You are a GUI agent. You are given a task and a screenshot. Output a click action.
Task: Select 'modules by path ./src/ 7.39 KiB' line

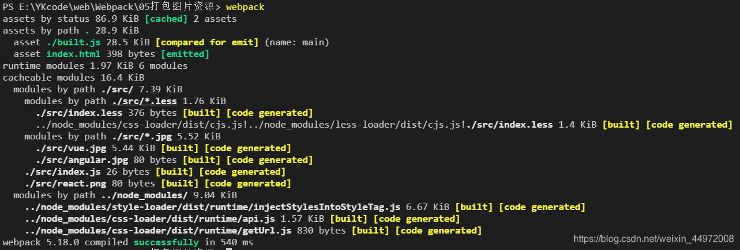click(98, 89)
